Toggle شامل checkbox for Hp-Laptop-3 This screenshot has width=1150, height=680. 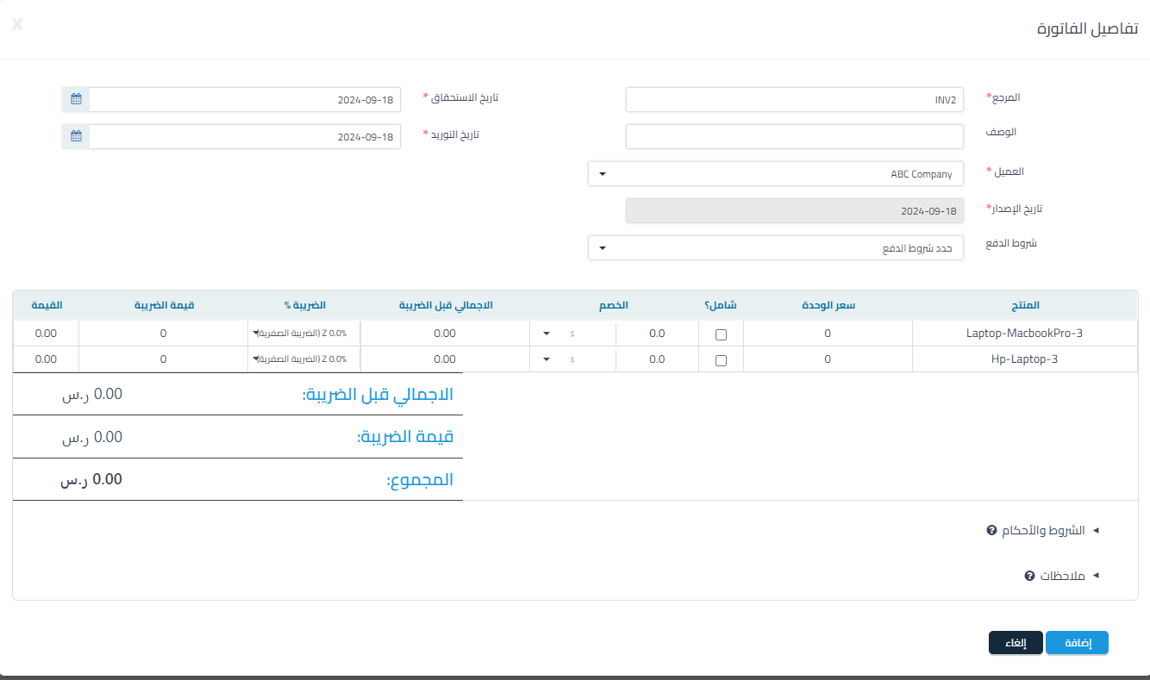tap(721, 360)
